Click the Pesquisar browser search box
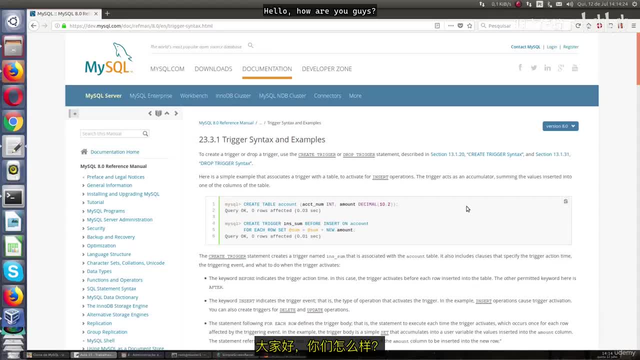Image resolution: width=640 pixels, height=360 pixels. point(525,26)
